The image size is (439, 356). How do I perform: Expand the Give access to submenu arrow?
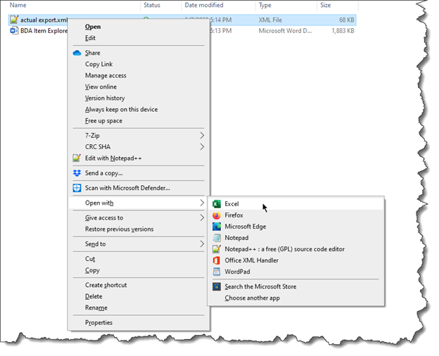(202, 217)
